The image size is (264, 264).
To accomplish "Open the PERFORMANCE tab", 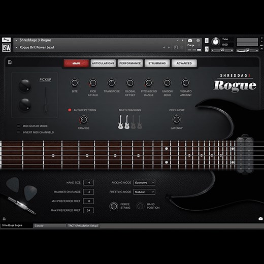I will coord(130,63).
